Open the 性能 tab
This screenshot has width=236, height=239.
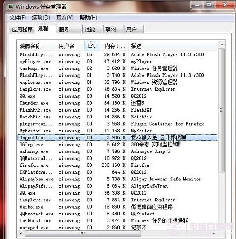(x=93, y=29)
